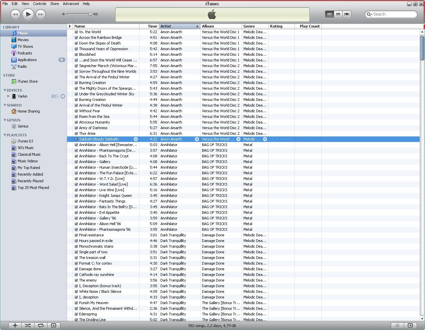Open Top 25 Most Played playlist
Image resolution: width=425 pixels, height=330 pixels.
pyautogui.click(x=33, y=188)
